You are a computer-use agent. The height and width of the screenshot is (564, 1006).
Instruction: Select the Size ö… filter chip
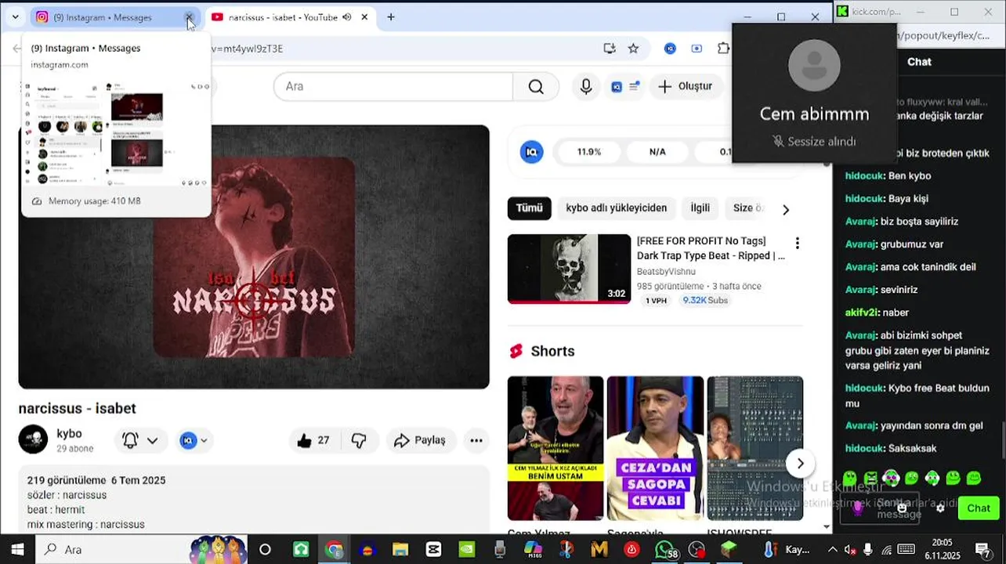747,208
